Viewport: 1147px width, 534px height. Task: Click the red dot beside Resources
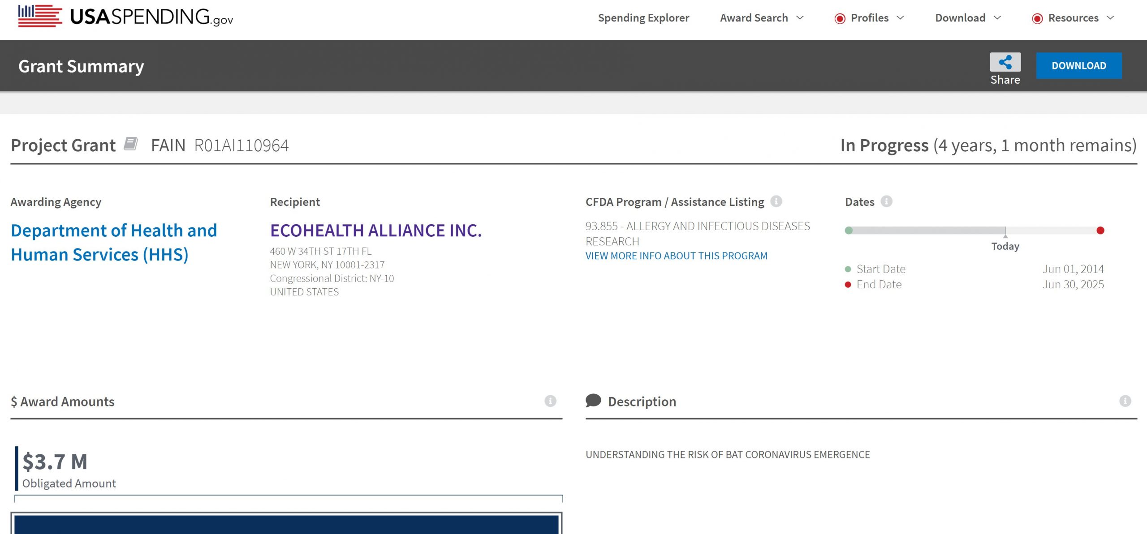[1037, 18]
